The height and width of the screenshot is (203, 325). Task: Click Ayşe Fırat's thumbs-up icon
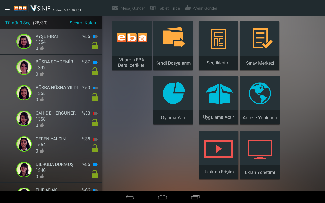pos(42,48)
